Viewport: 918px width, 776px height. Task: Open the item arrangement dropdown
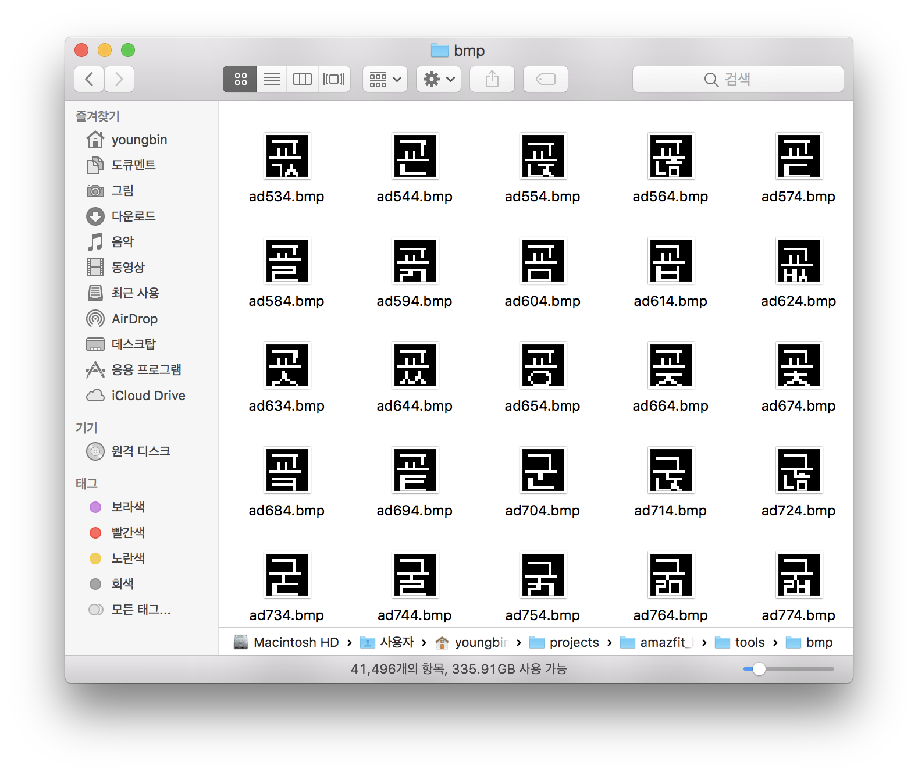(x=385, y=79)
